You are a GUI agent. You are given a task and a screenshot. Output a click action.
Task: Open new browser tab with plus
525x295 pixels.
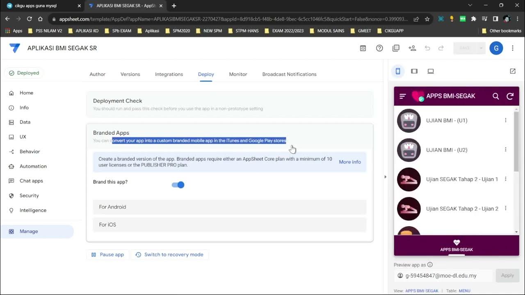pyautogui.click(x=174, y=6)
